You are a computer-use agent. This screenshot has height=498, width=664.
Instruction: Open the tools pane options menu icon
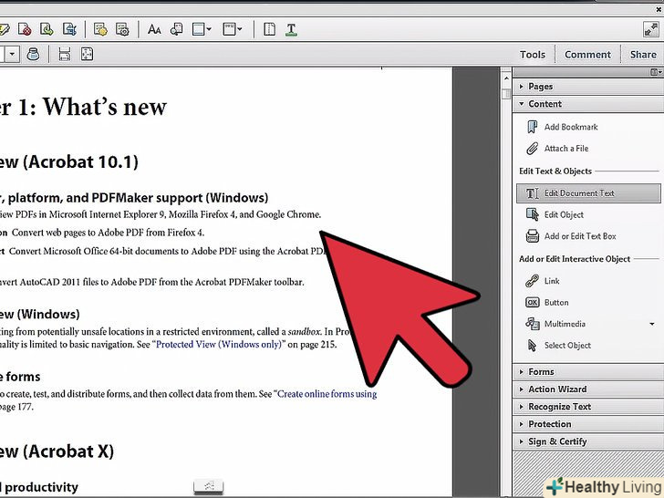[656, 72]
